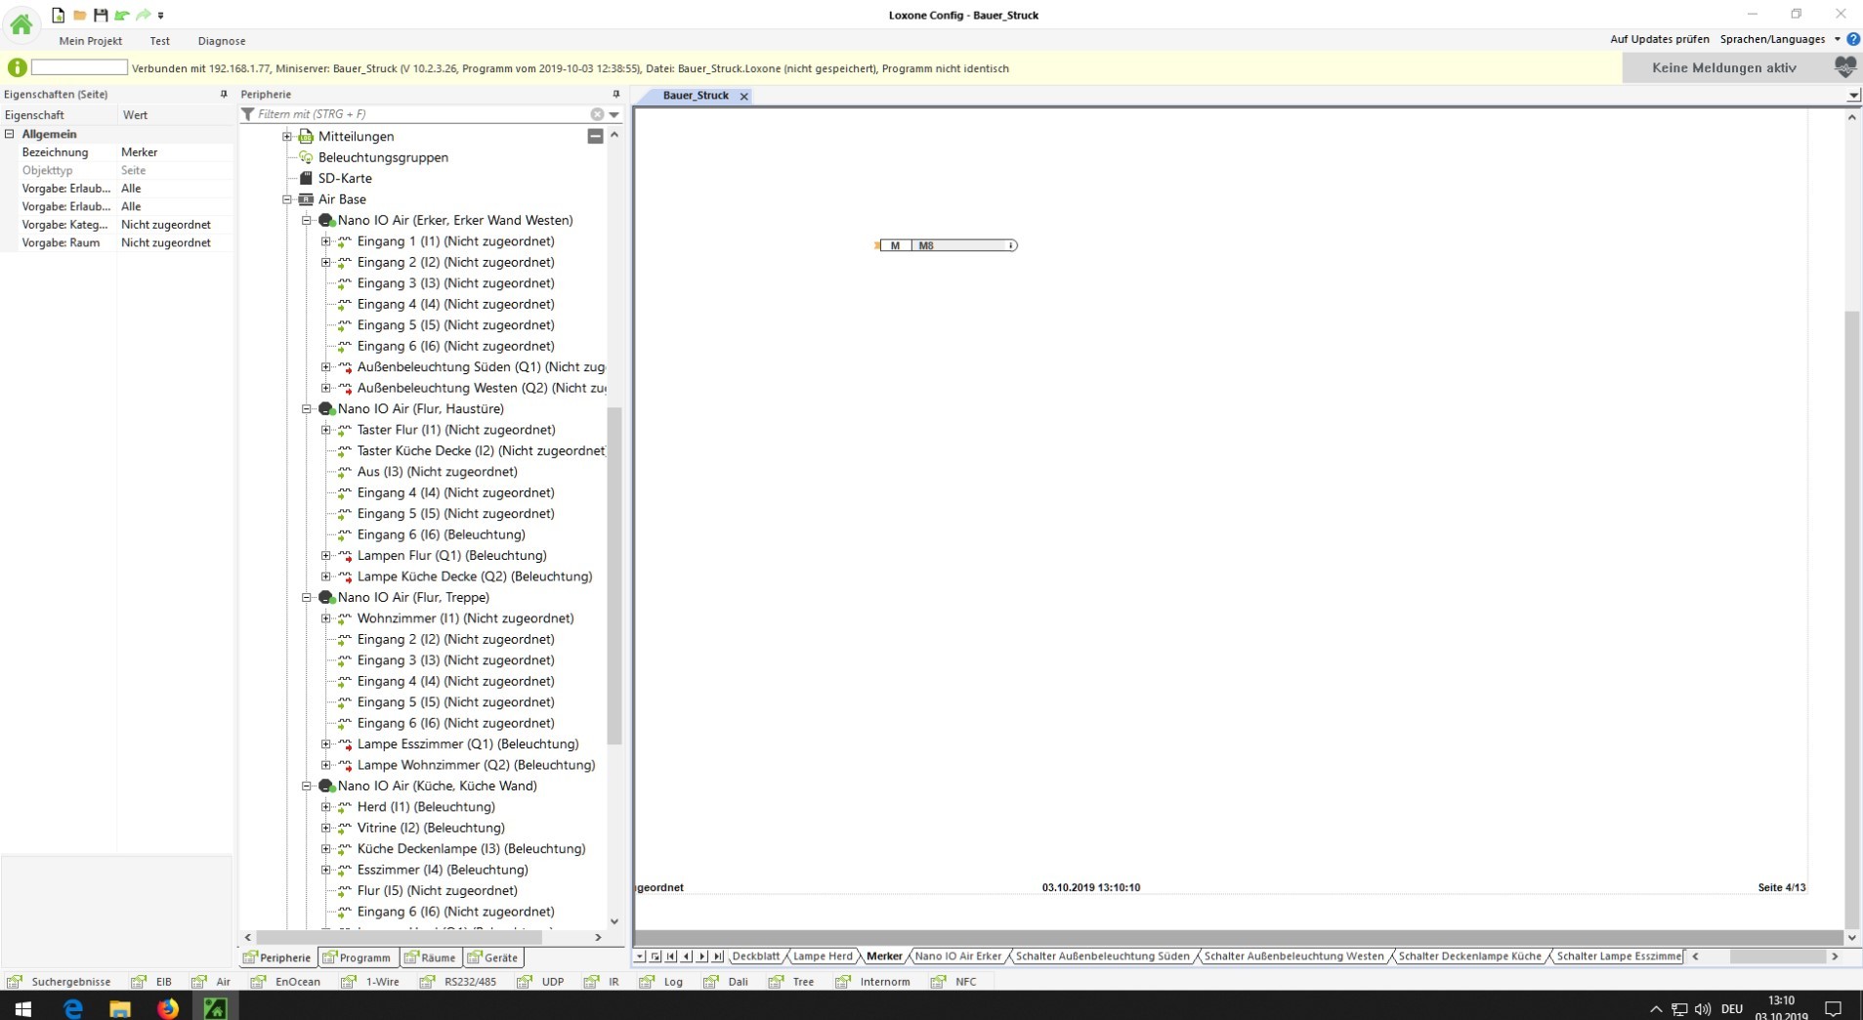Viewport: 1863px width, 1020px height.
Task: Open the filter options dropdown arrow
Action: (x=614, y=115)
